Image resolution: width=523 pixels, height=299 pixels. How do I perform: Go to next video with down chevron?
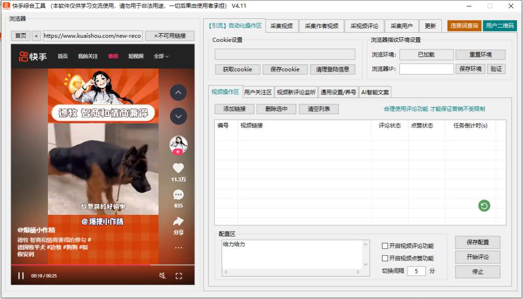(178, 116)
